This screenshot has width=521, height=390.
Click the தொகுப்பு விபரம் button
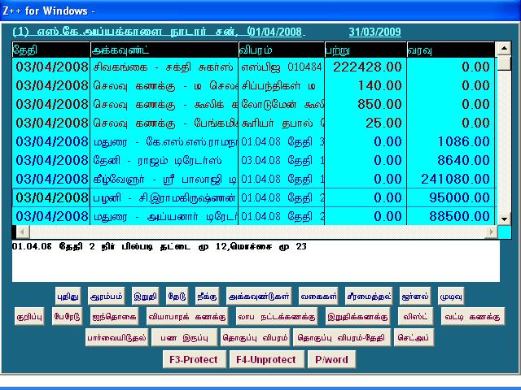coord(255,338)
